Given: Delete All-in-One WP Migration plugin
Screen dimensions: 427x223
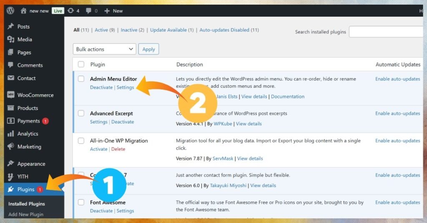Looking at the screenshot, I should [118, 149].
